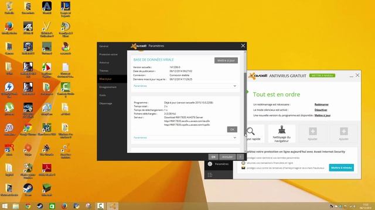Viewport: 375px width, 210px height.
Task: Click the list icon below Paramètres gear
Action: (x=210, y=175)
